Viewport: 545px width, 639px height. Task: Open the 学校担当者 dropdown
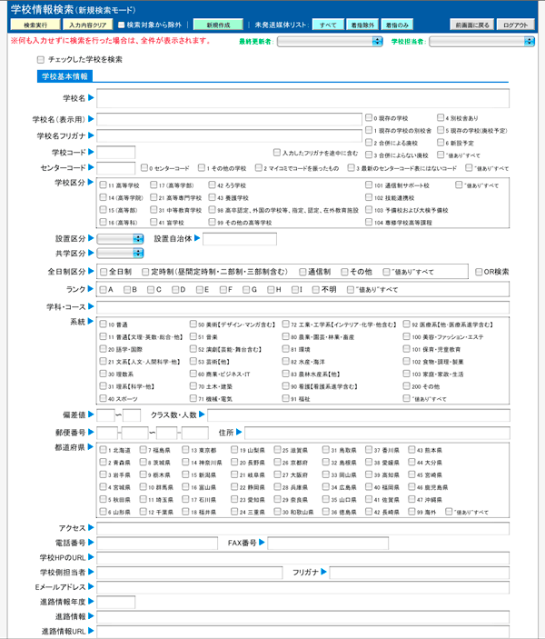(481, 42)
